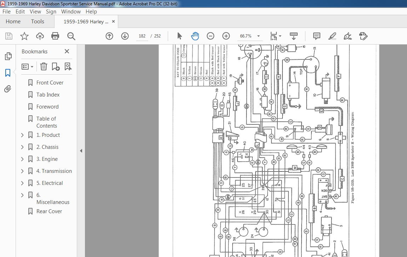Viewport: 407px width, 257px height.
Task: Open the Help menu
Action: click(91, 11)
